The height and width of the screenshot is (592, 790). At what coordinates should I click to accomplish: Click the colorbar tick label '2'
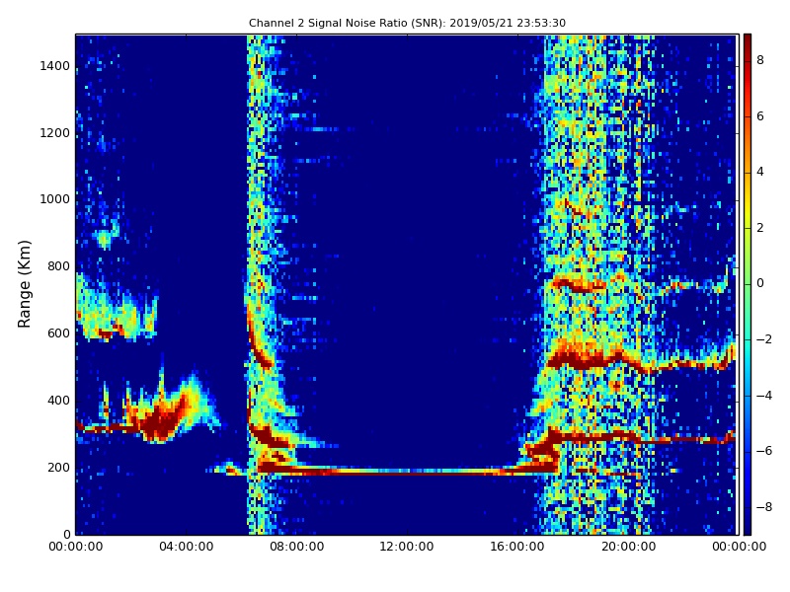(x=760, y=228)
